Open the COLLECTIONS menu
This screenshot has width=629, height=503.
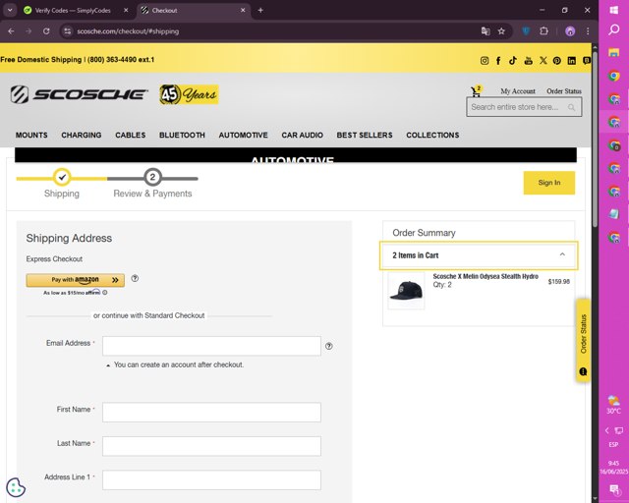432,136
